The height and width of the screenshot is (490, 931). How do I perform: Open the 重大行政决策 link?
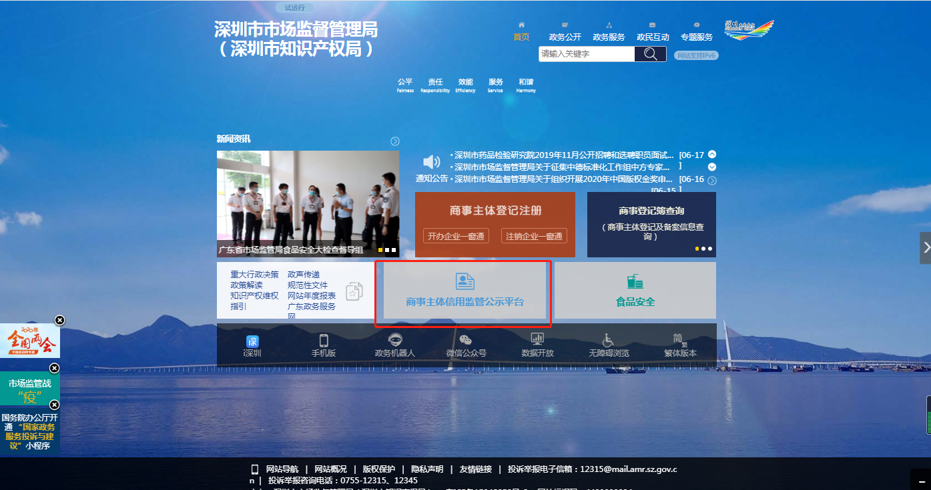[255, 275]
